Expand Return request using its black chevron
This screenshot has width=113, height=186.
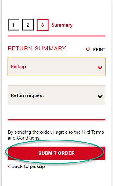coord(100,96)
